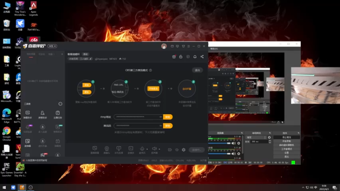Adjust first audio volume slider in OBS mixer
The image size is (340, 191).
219,143
